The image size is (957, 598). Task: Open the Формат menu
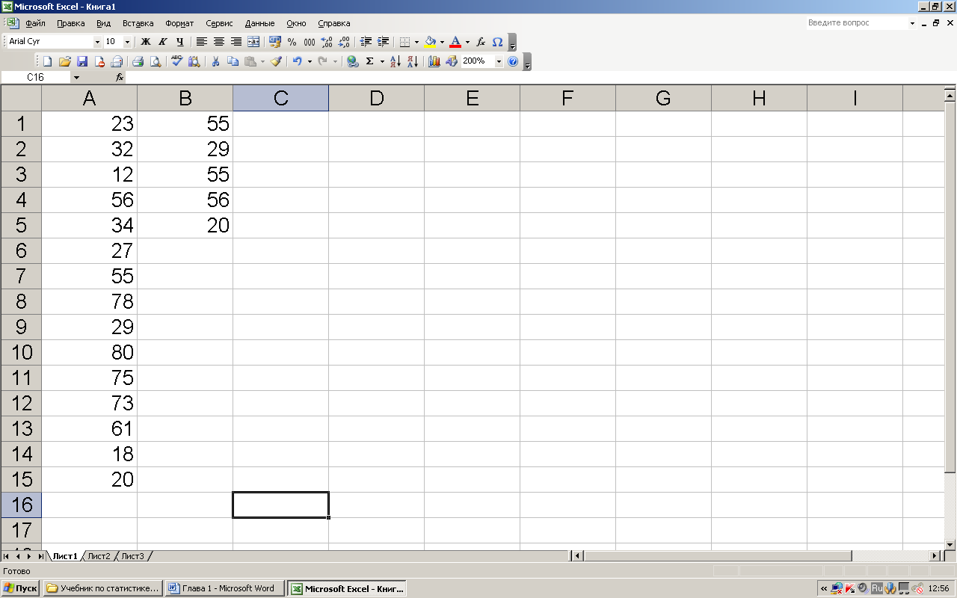pos(179,23)
